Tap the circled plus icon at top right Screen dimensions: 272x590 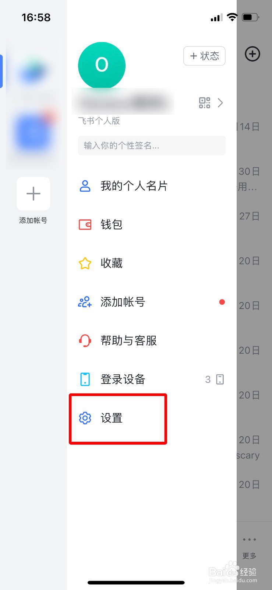tap(252, 54)
